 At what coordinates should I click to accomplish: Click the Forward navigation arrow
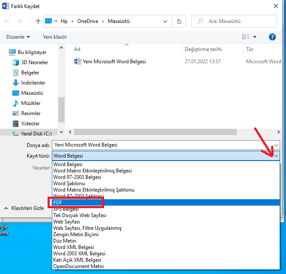pyautogui.click(x=19, y=21)
